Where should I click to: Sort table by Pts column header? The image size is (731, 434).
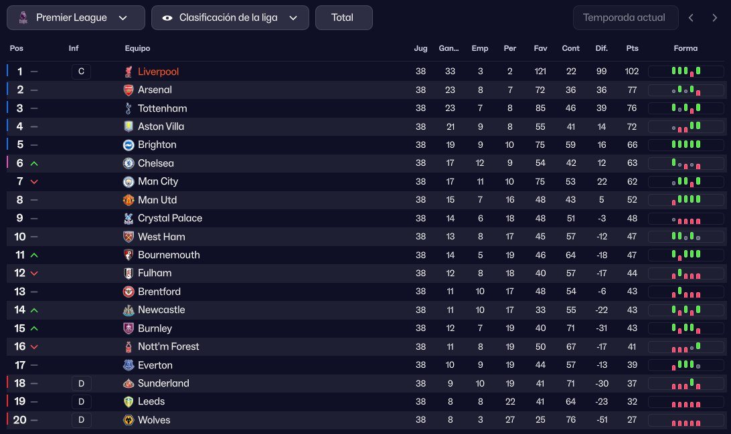pyautogui.click(x=632, y=48)
